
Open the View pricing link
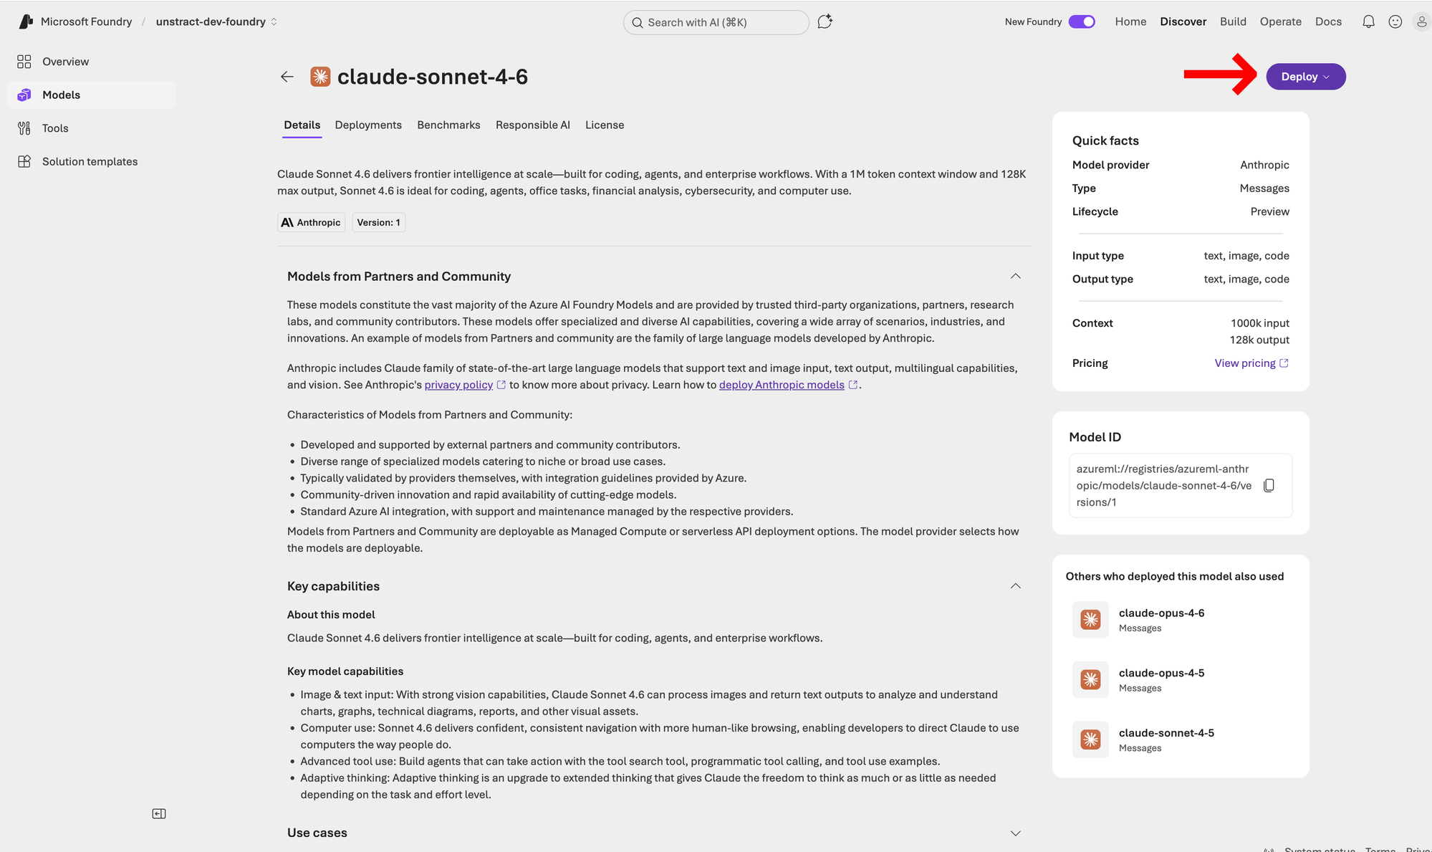click(x=1245, y=363)
